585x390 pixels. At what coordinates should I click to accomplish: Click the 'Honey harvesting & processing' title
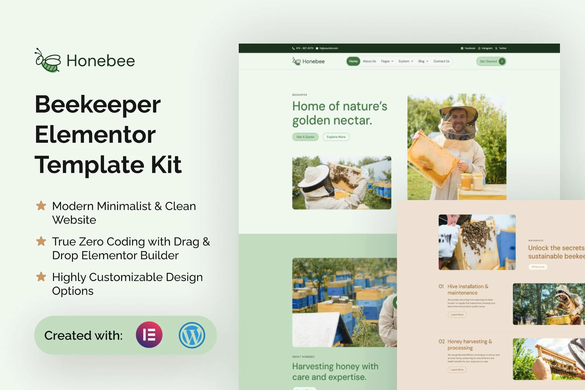(x=470, y=345)
